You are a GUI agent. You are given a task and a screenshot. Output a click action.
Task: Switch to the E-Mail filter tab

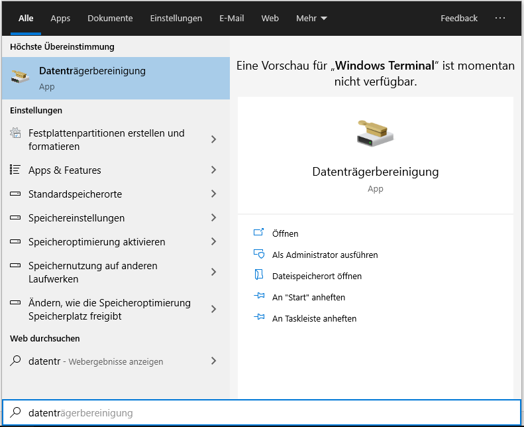(x=232, y=18)
